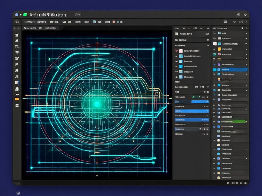The image size is (262, 196).
Task: Select the orange swatch tool in left toolbar
Action: 17,99
